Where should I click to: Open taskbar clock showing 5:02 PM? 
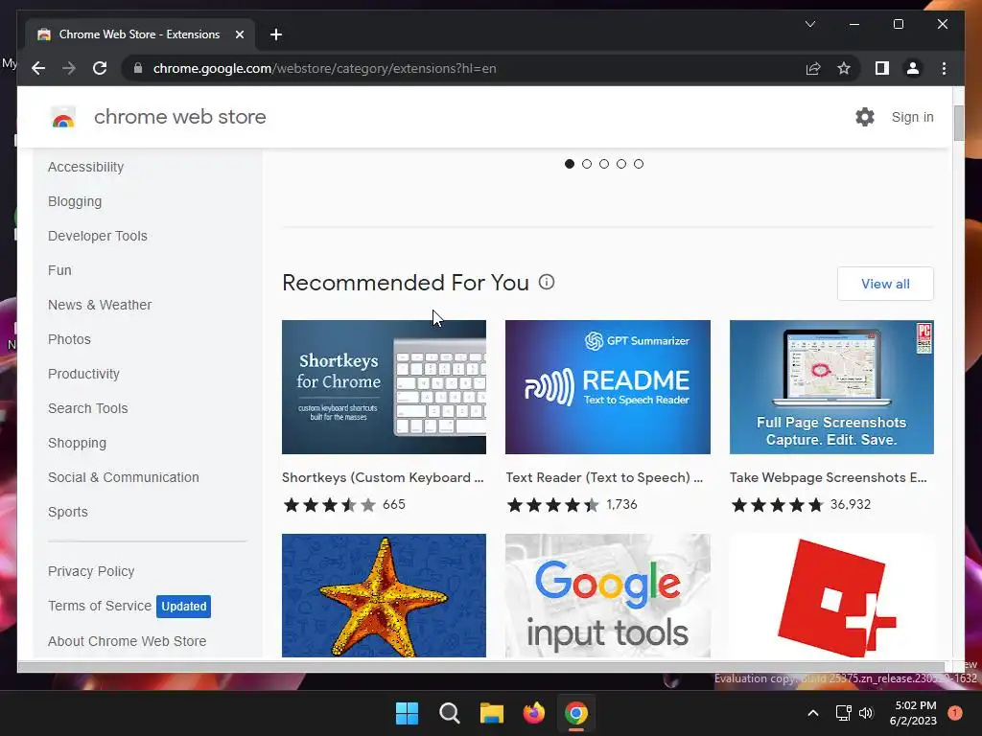pyautogui.click(x=913, y=713)
